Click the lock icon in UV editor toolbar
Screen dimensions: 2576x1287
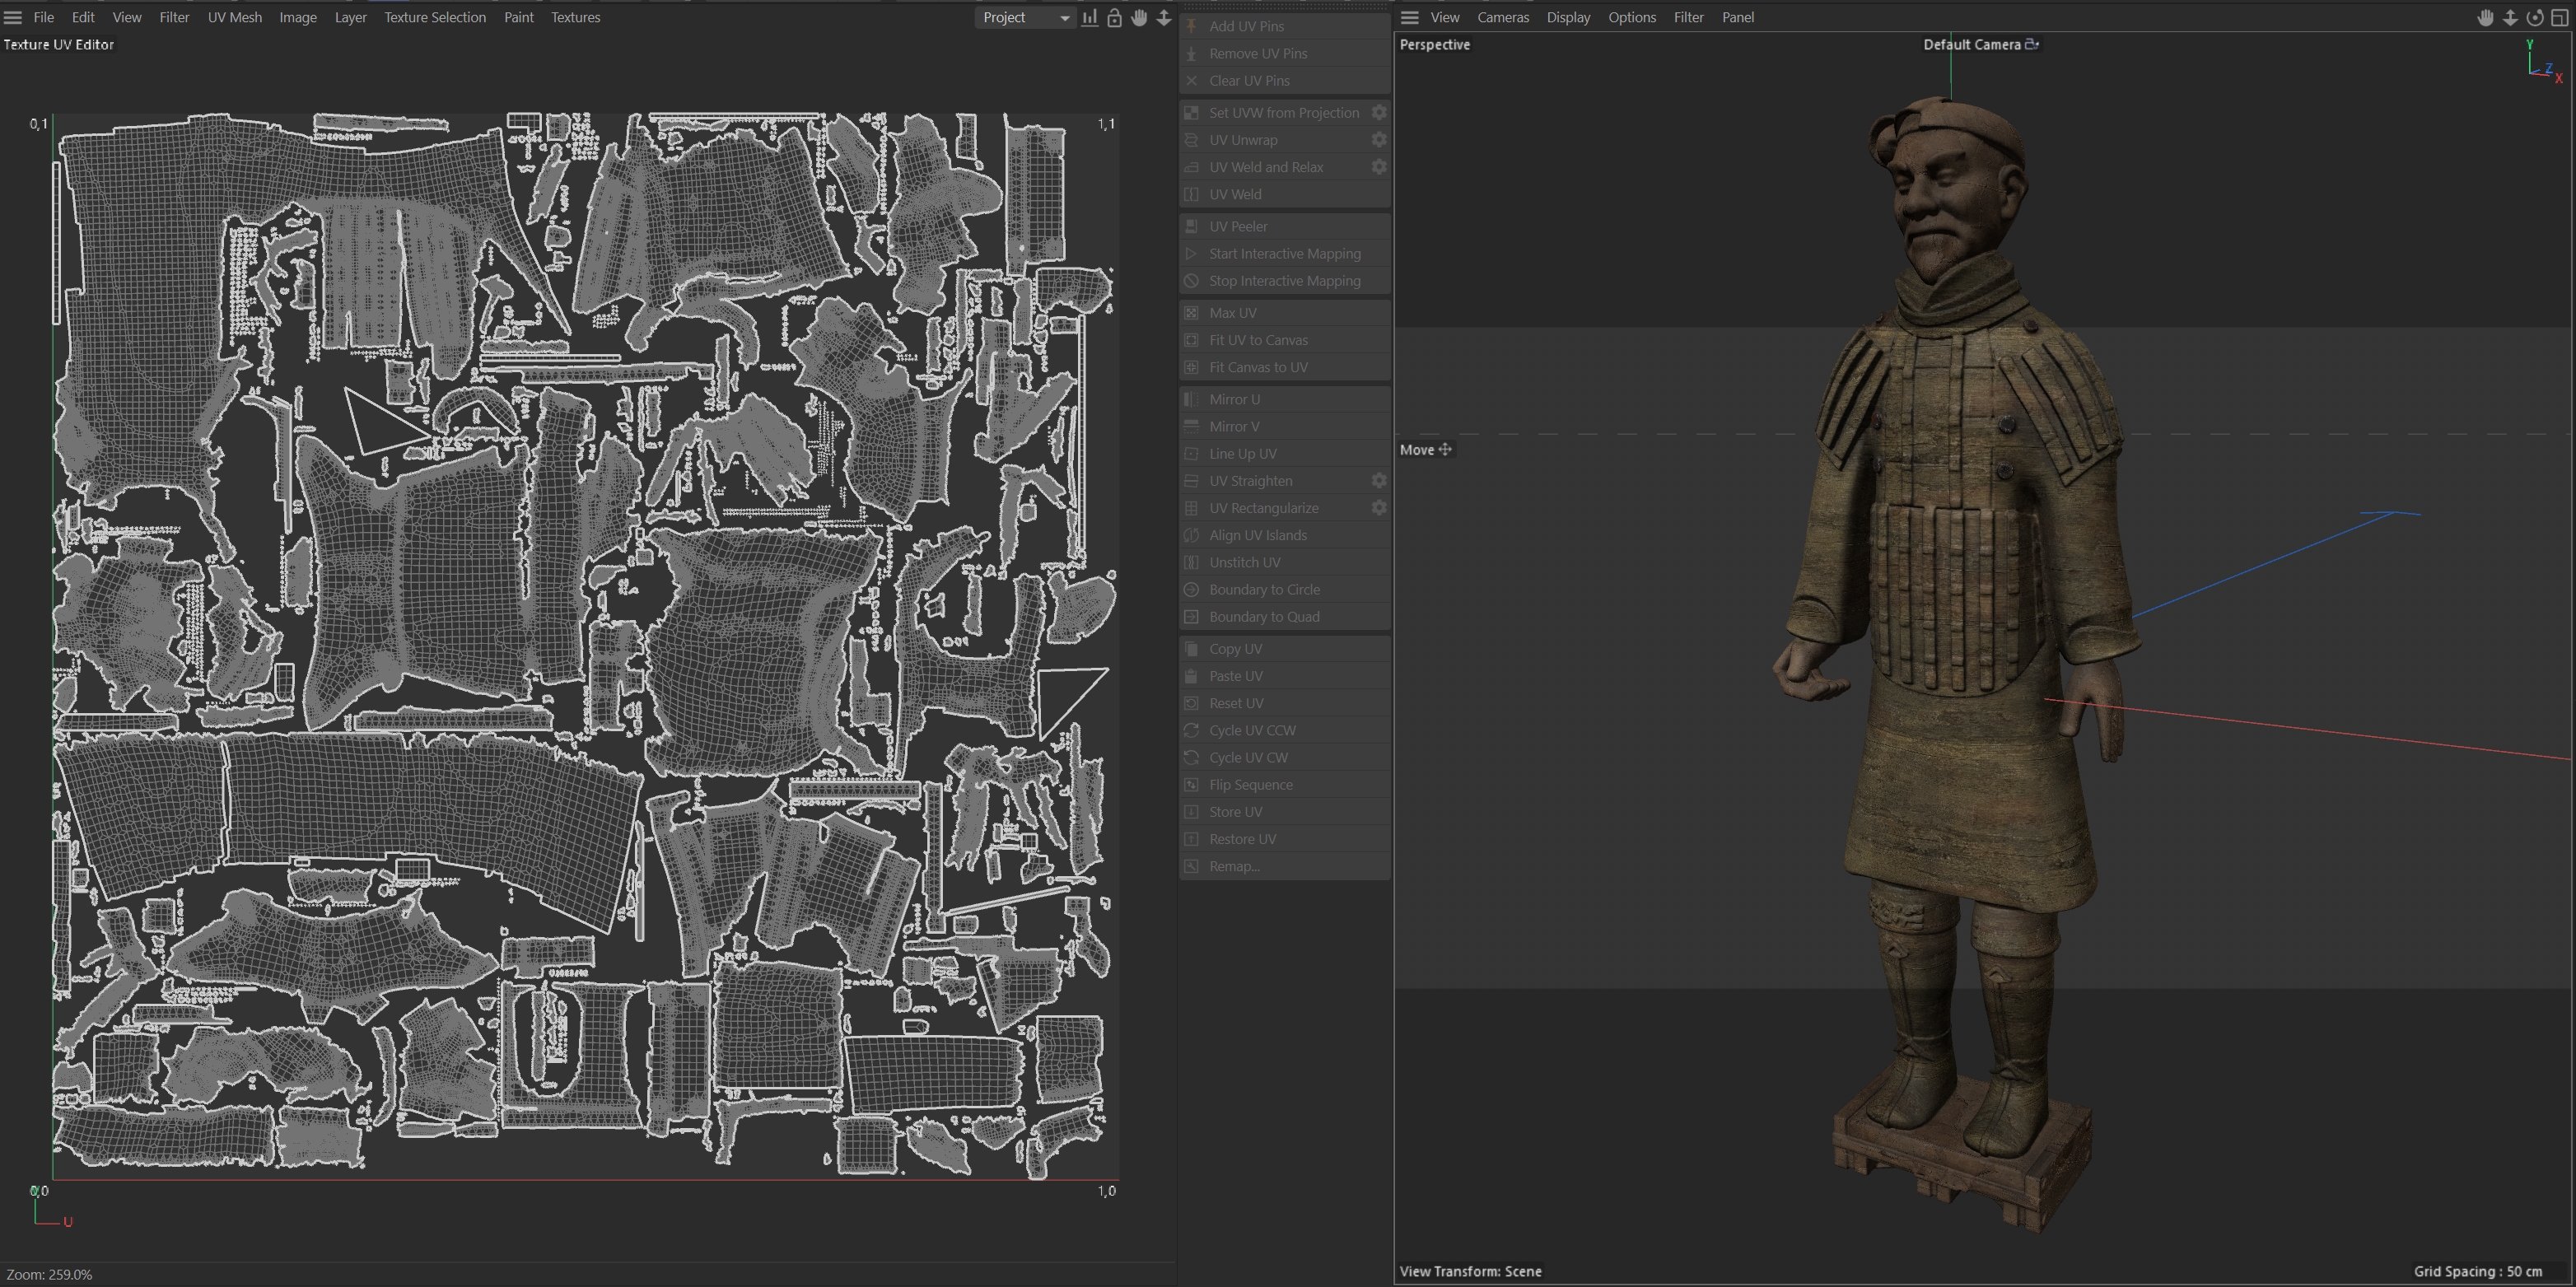[1114, 18]
